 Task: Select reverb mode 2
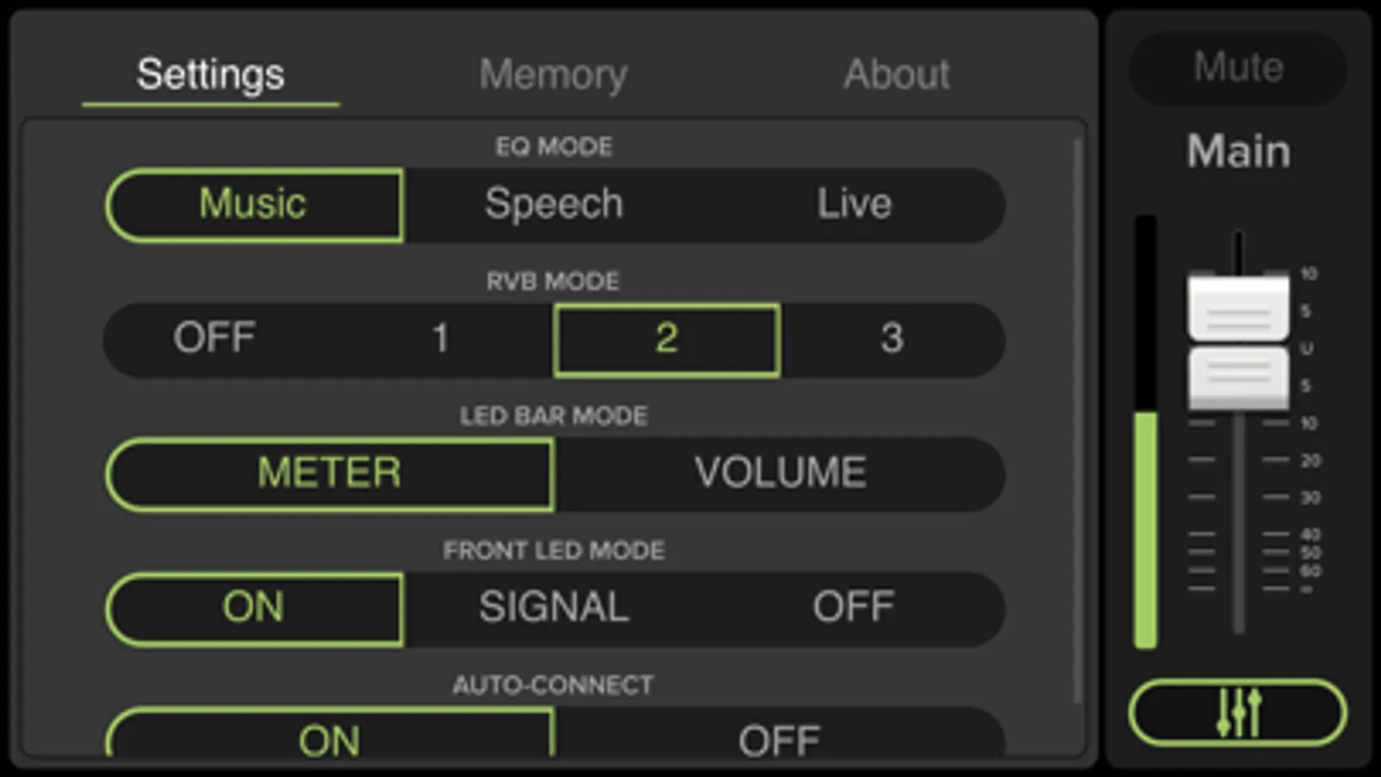point(666,338)
